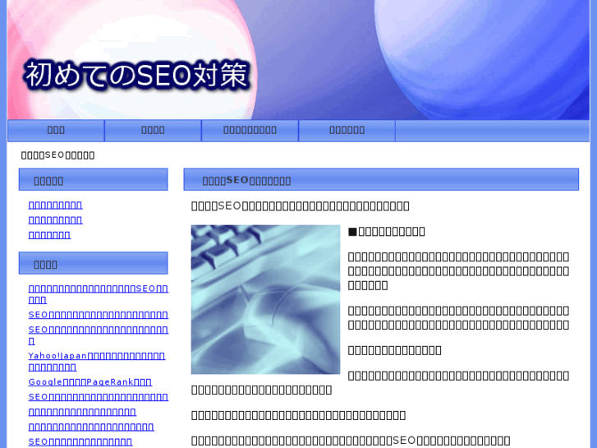This screenshot has height=448, width=597.
Task: Open the SEO link directly below Google PageRank
Action: point(99,397)
